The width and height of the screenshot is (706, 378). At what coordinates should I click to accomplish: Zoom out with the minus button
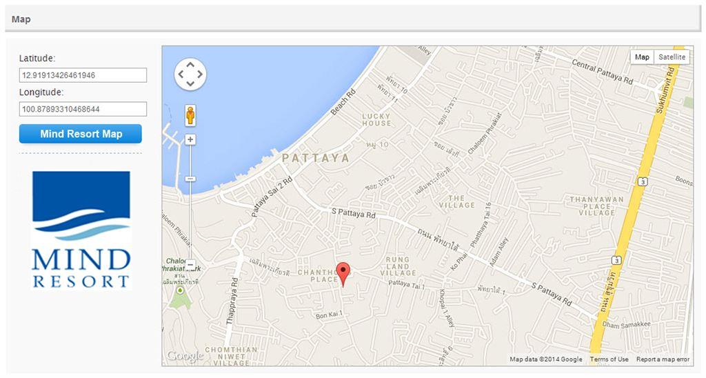point(190,264)
